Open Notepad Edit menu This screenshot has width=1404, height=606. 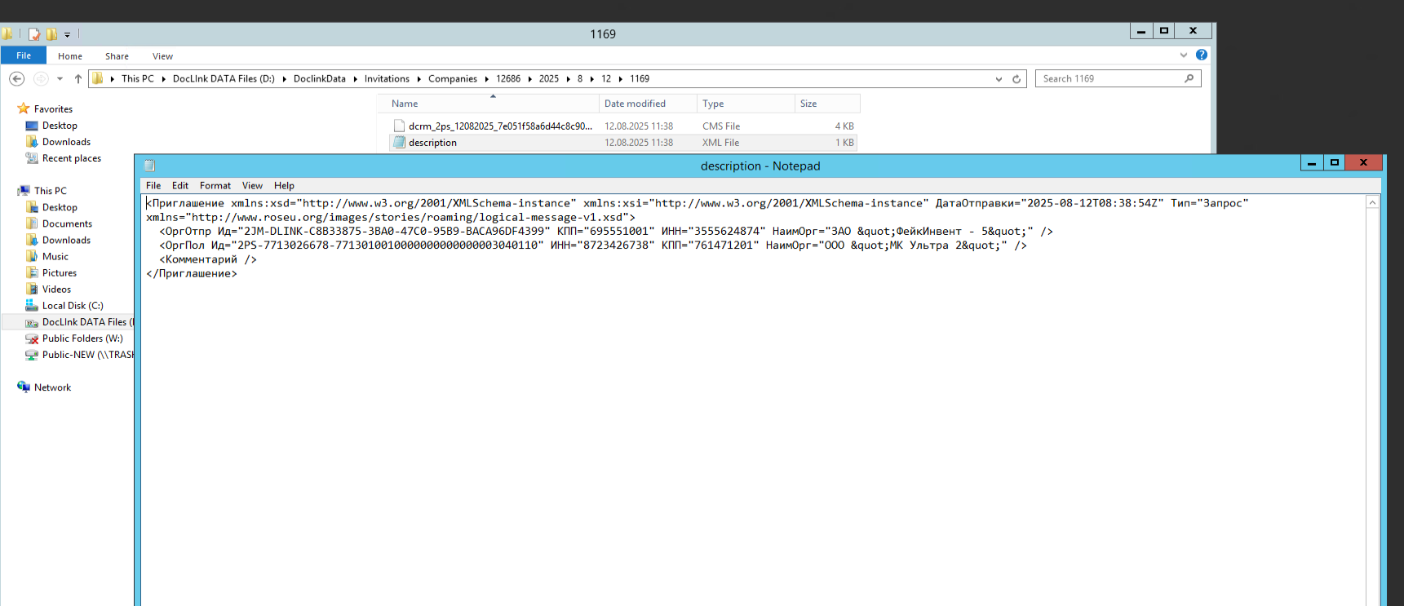[x=180, y=186]
